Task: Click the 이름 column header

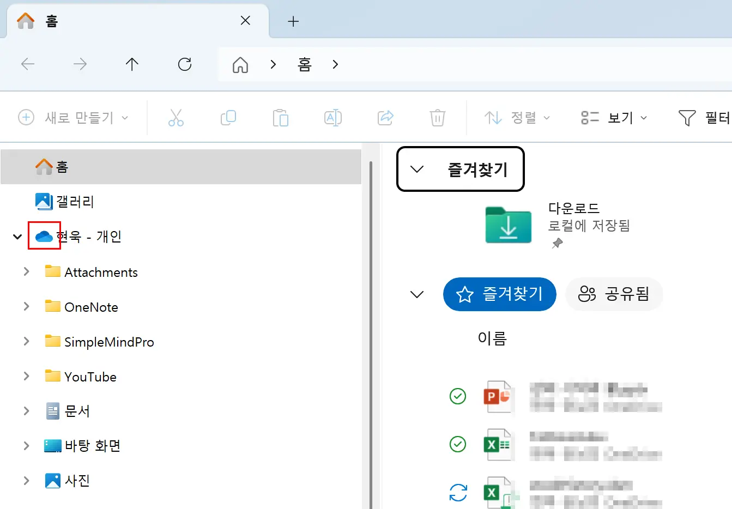Action: click(492, 338)
